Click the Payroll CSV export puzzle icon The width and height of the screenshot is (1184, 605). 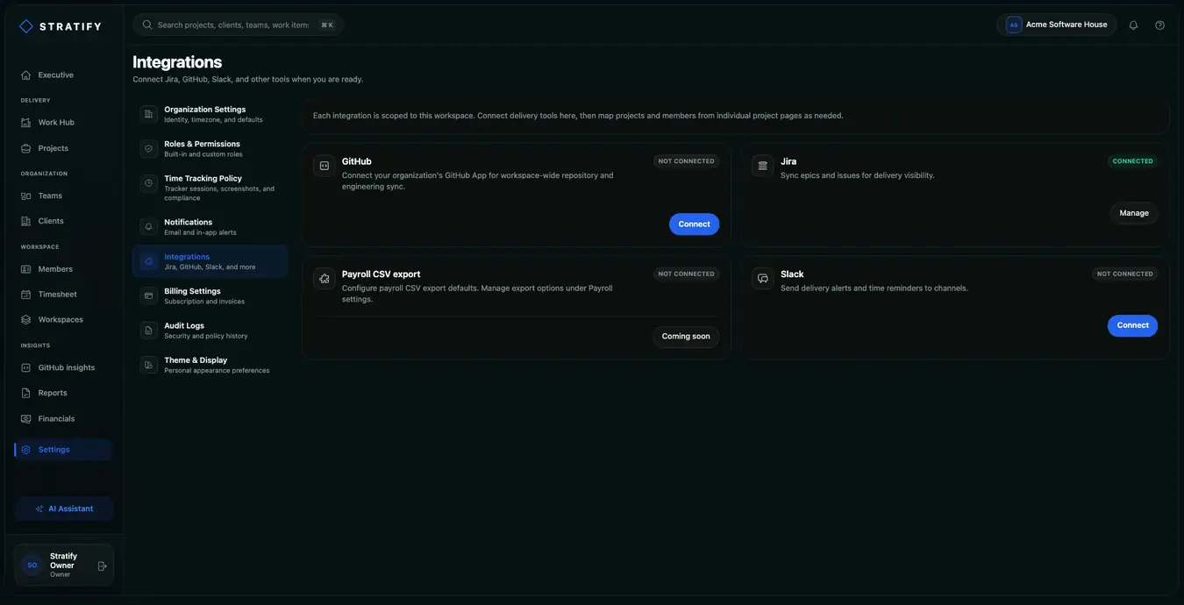[x=325, y=279]
